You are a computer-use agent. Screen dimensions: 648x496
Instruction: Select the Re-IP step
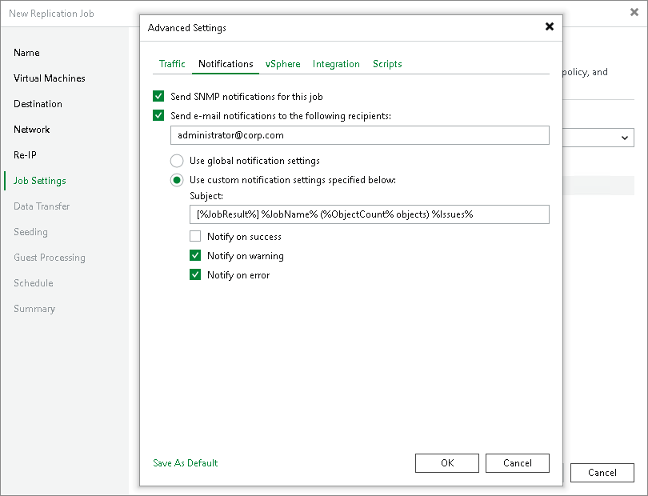[x=25, y=155]
